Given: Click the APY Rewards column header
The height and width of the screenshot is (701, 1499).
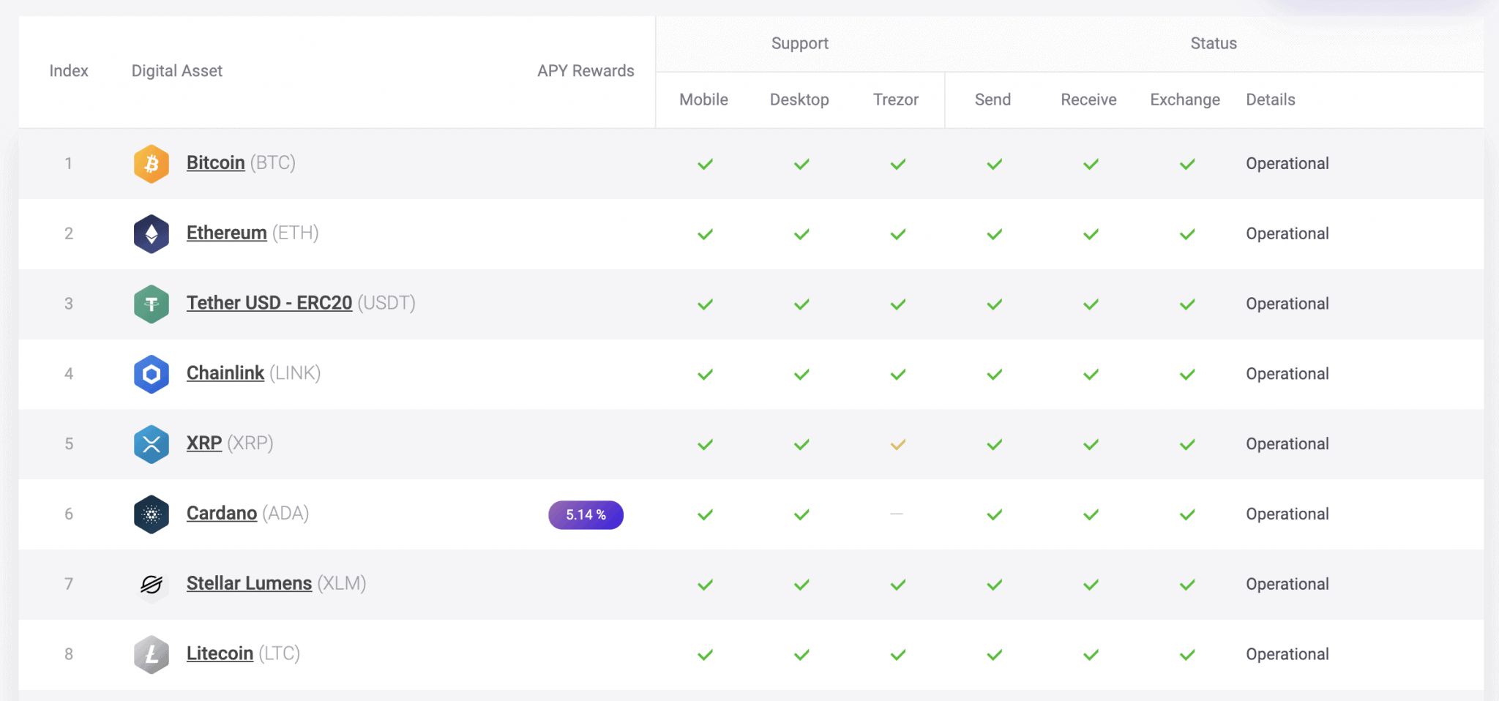Looking at the screenshot, I should coord(586,71).
